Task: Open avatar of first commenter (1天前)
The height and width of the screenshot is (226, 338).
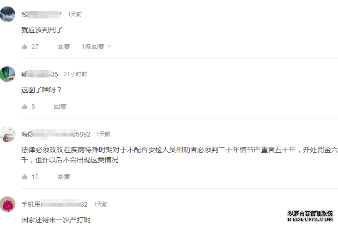Action: pyautogui.click(x=7, y=14)
